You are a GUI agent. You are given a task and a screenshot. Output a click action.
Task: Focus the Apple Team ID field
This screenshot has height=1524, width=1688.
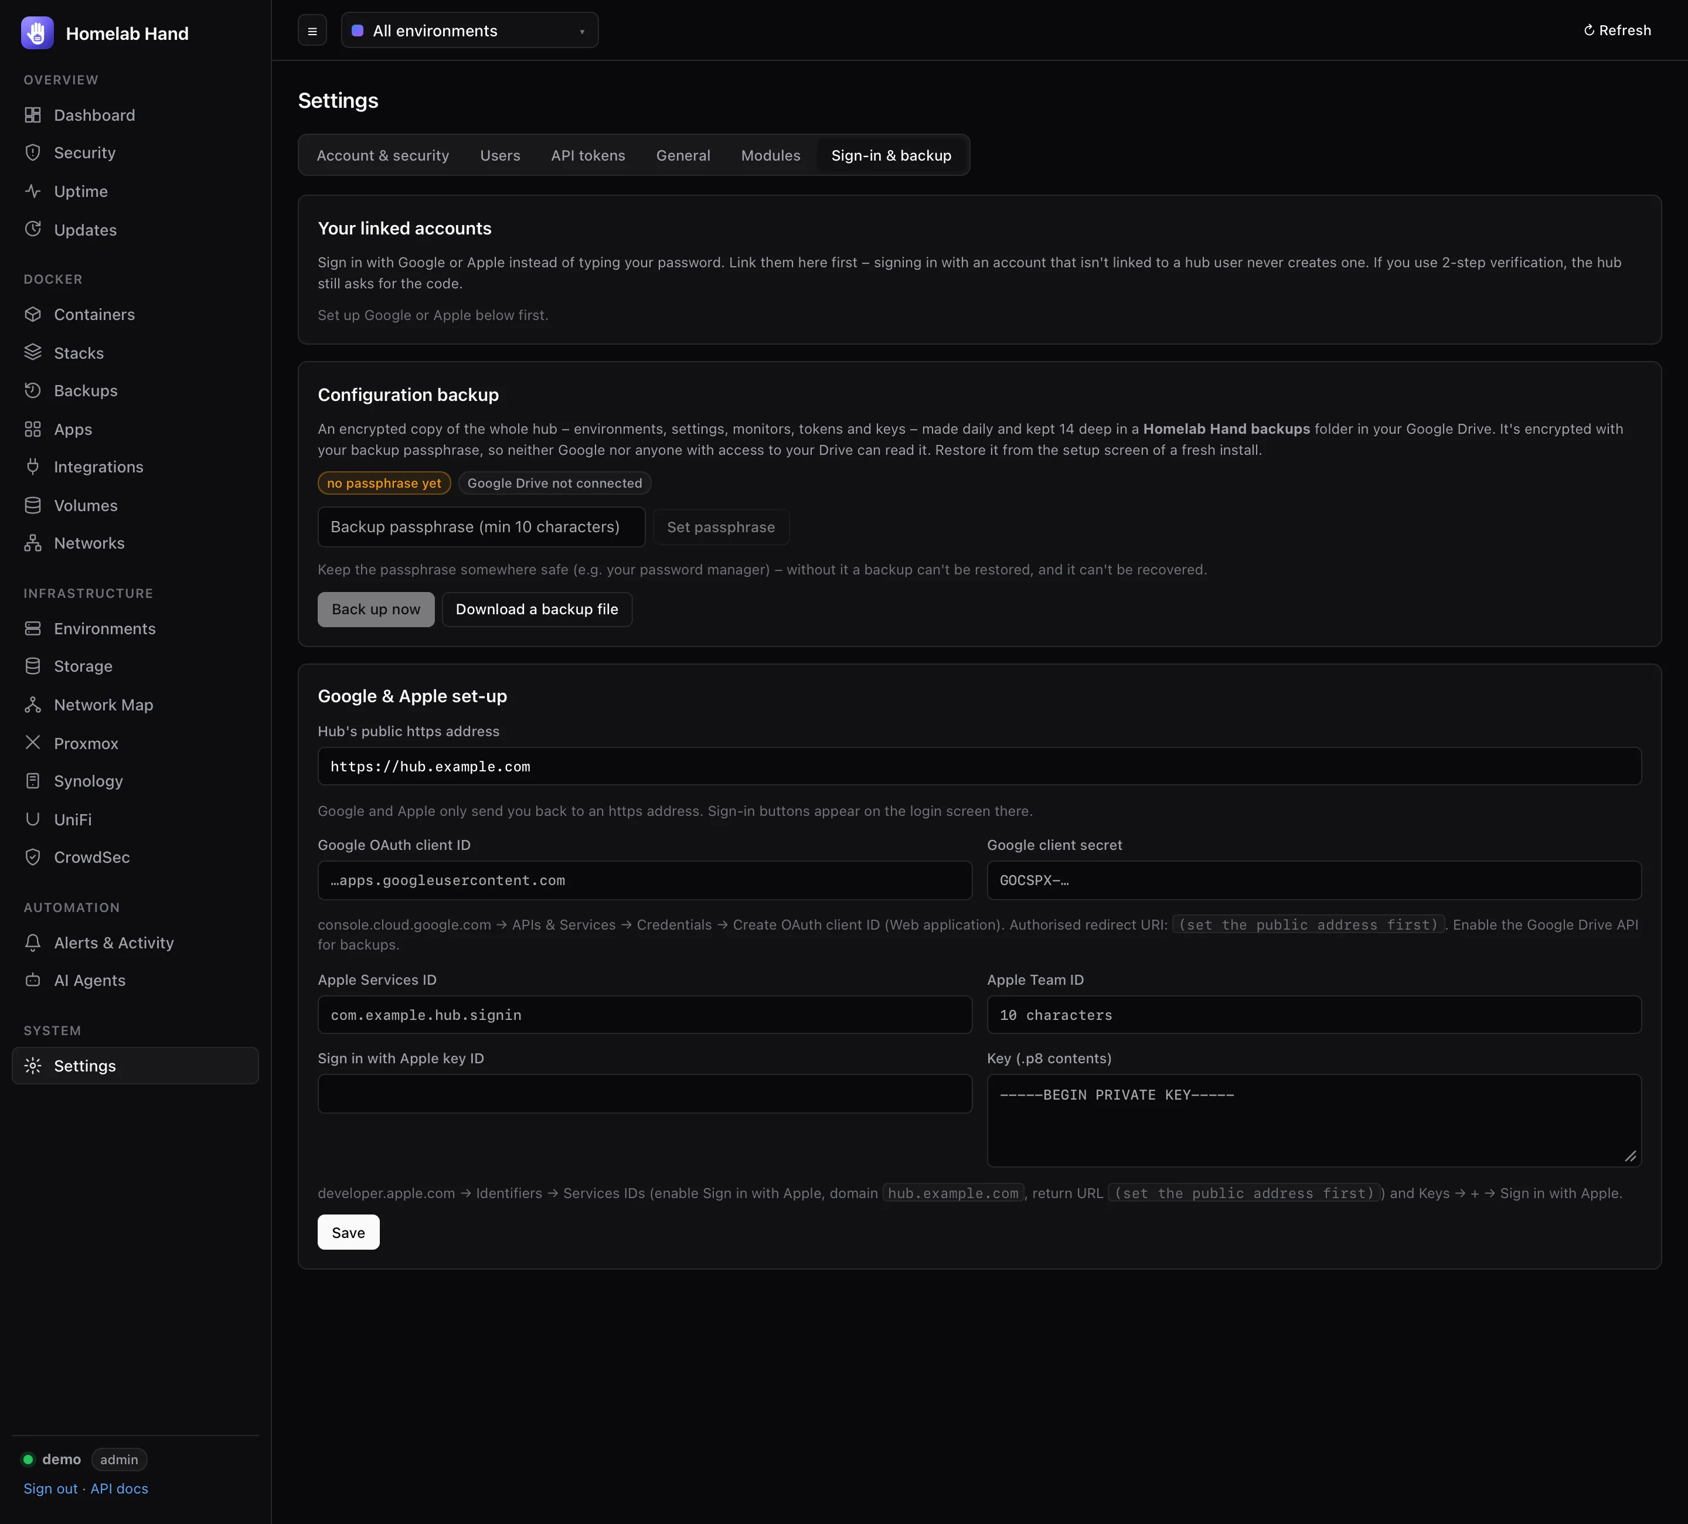[x=1313, y=1014]
